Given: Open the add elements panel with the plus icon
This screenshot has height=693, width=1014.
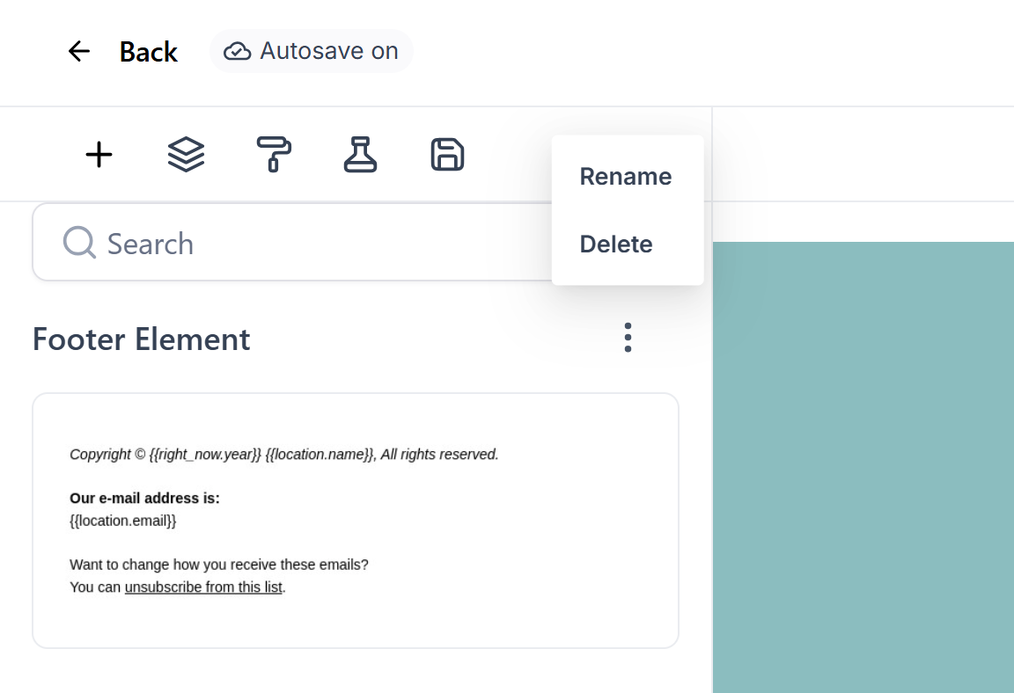Looking at the screenshot, I should [x=99, y=155].
